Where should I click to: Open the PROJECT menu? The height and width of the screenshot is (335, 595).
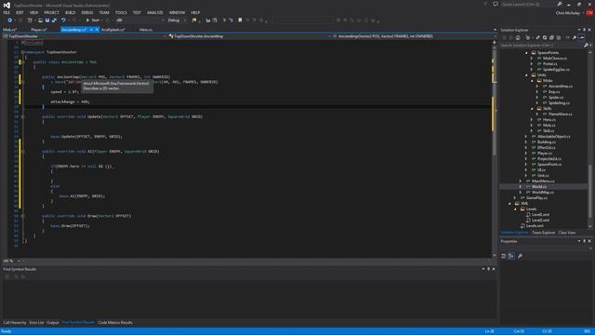point(51,12)
